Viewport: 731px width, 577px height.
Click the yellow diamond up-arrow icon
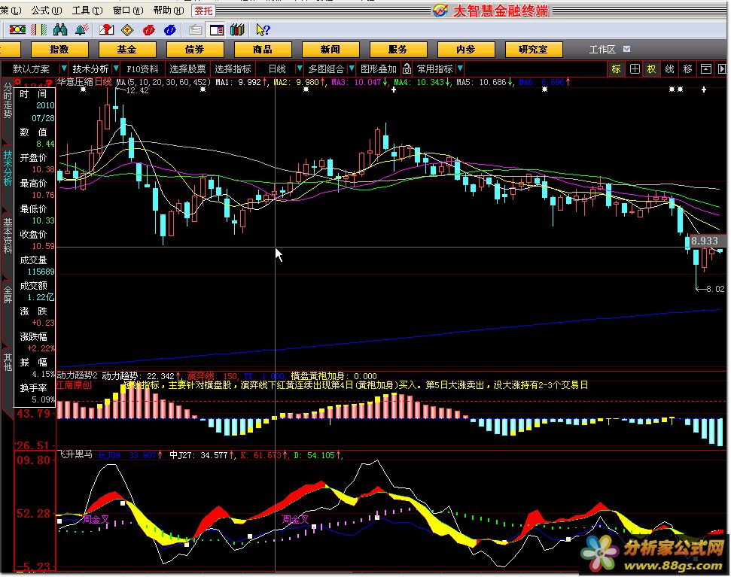(x=126, y=30)
